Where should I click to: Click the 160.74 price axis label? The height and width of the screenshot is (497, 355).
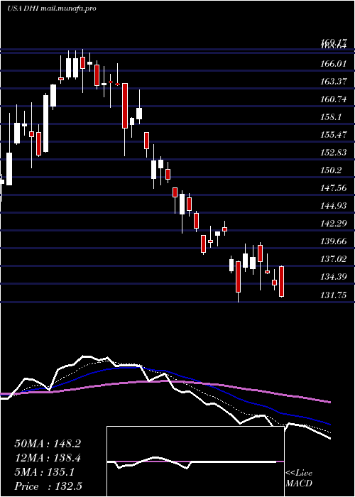pos(333,99)
